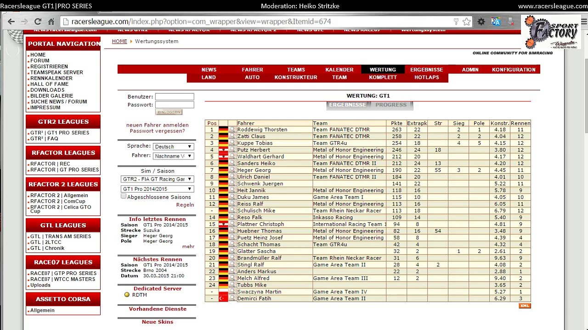Open the gear extension icon in toolbar
The image size is (588, 330).
point(481,22)
